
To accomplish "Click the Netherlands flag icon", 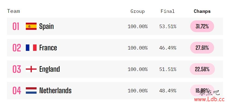I will pos(31,90).
